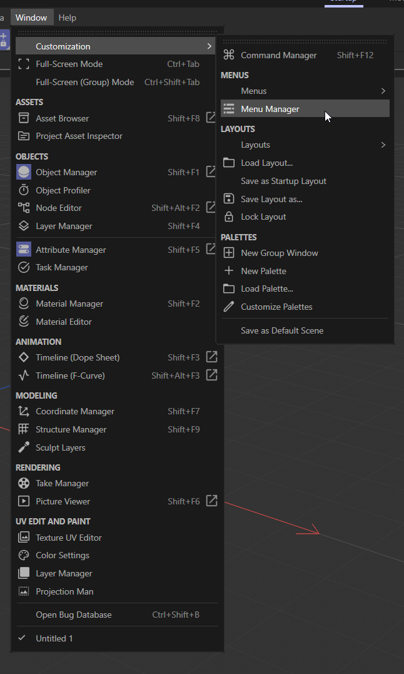404x674 pixels.
Task: Click the Load Palette folder icon
Action: click(229, 289)
